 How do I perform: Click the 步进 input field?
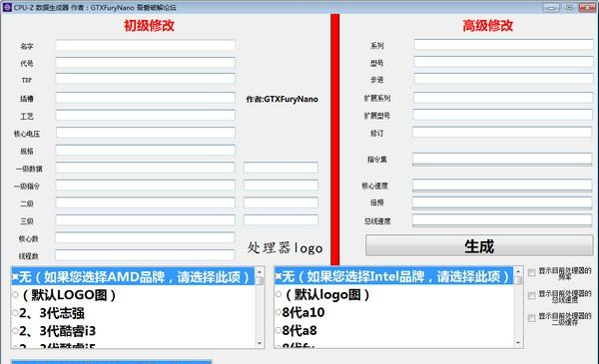point(503,79)
